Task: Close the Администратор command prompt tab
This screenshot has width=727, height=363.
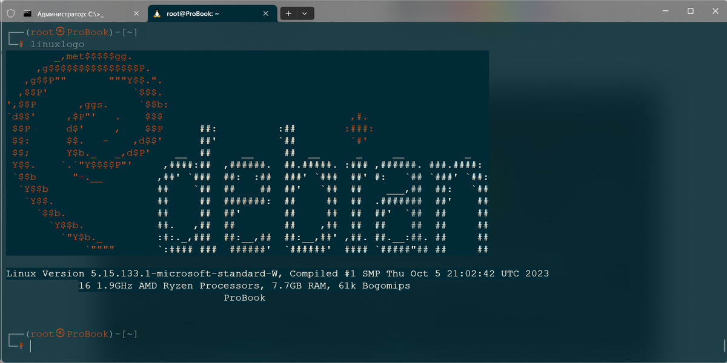Action: pyautogui.click(x=136, y=13)
